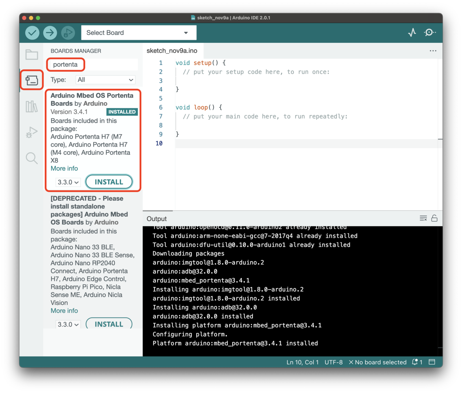This screenshot has height=393, width=462.
Task: Open notifications bell in status bar
Action: tap(417, 362)
